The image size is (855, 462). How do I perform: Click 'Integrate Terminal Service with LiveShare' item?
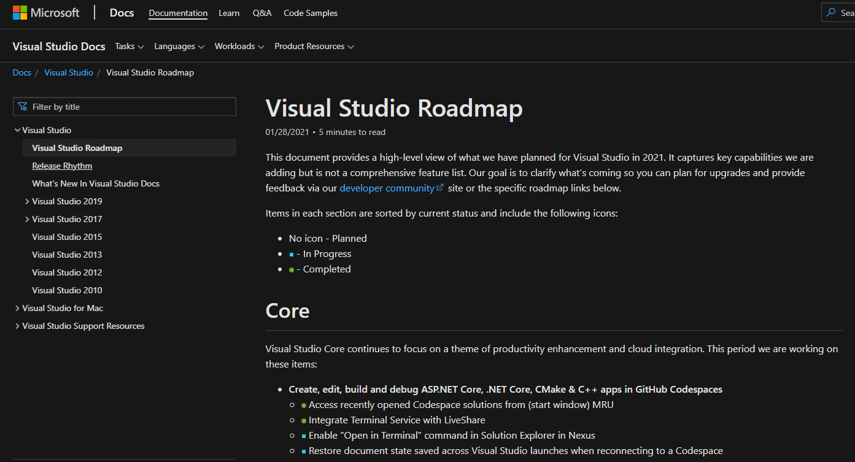393,420
